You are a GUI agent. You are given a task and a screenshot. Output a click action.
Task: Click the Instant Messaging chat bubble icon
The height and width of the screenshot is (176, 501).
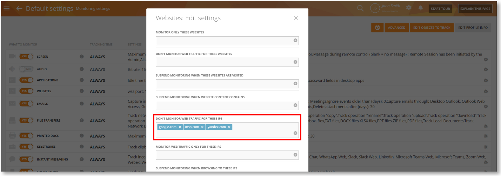pos(12,159)
